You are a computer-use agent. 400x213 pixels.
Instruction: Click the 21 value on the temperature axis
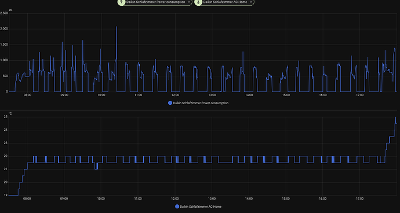[x=6, y=169]
